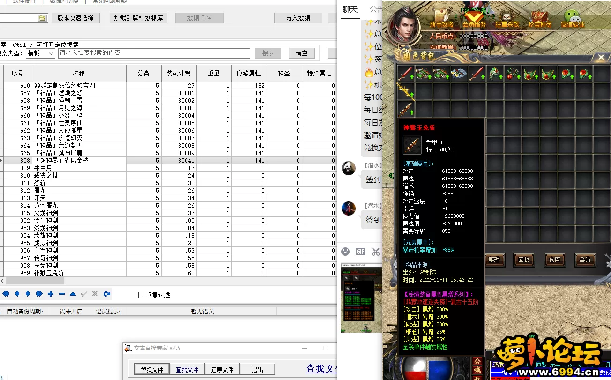Click 还原文件 button

pyautogui.click(x=222, y=370)
